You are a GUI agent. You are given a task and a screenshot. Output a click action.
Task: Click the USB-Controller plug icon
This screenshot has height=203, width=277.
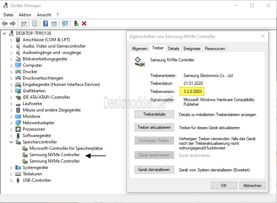(x=18, y=180)
